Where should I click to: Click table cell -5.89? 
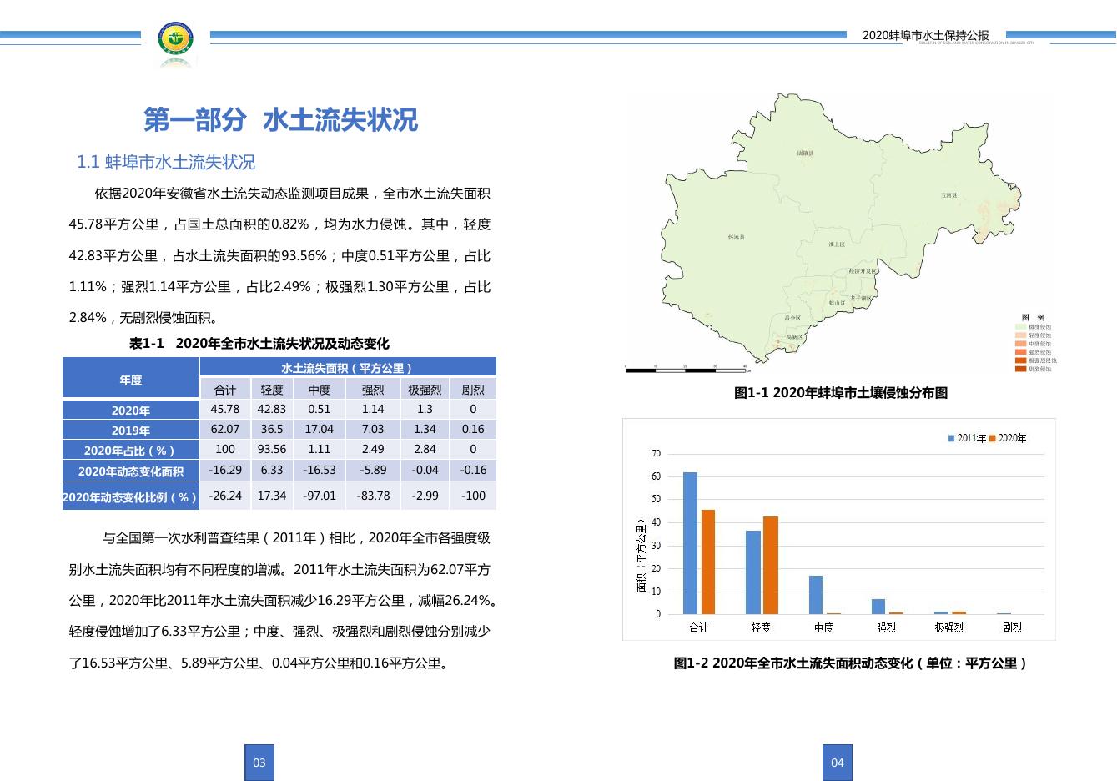click(x=373, y=470)
